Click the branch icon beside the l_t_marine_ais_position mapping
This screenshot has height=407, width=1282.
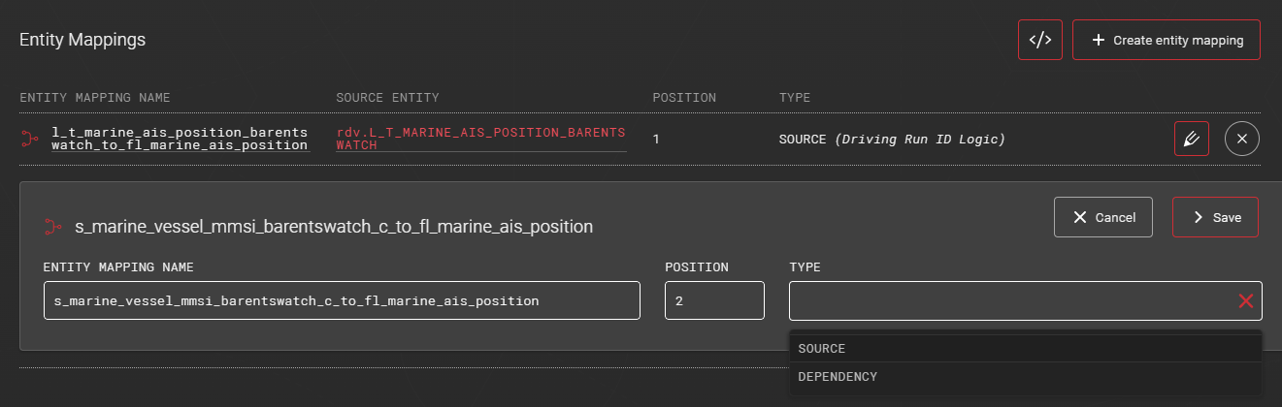pos(28,140)
